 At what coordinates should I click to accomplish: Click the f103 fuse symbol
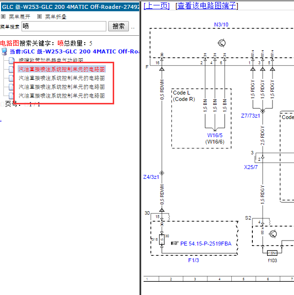click(x=272, y=253)
